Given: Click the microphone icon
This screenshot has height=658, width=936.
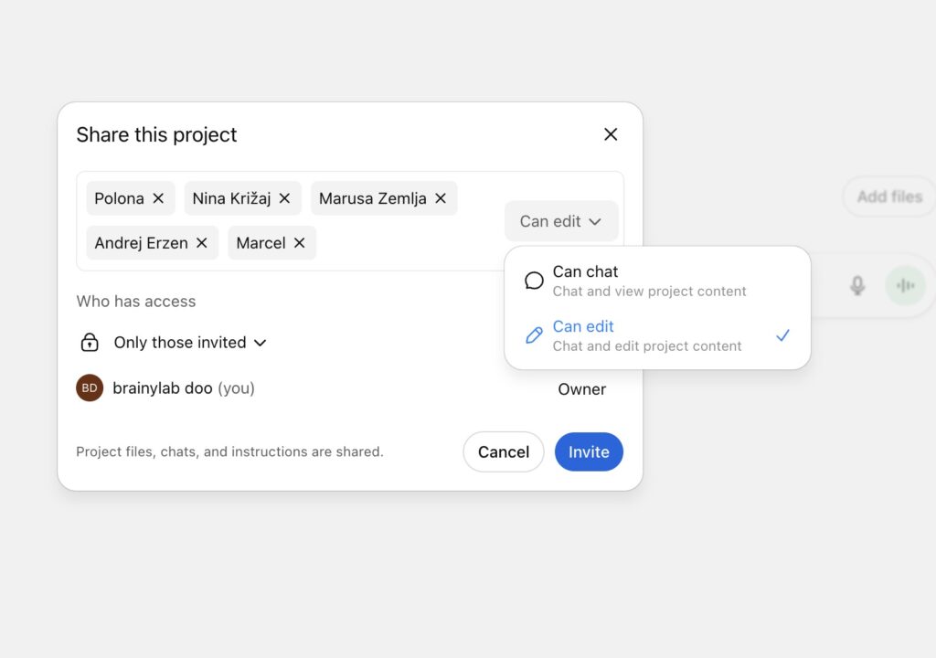Looking at the screenshot, I should [x=857, y=286].
